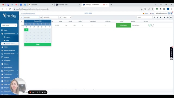Open Categorías in the sidebar
The width and height of the screenshot is (174, 98).
[x=7, y=60]
